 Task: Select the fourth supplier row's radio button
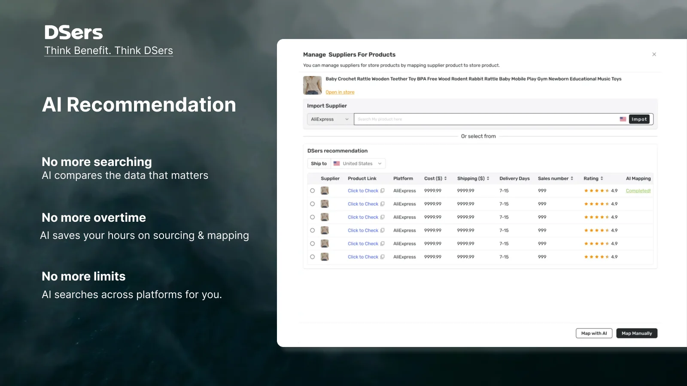312,230
